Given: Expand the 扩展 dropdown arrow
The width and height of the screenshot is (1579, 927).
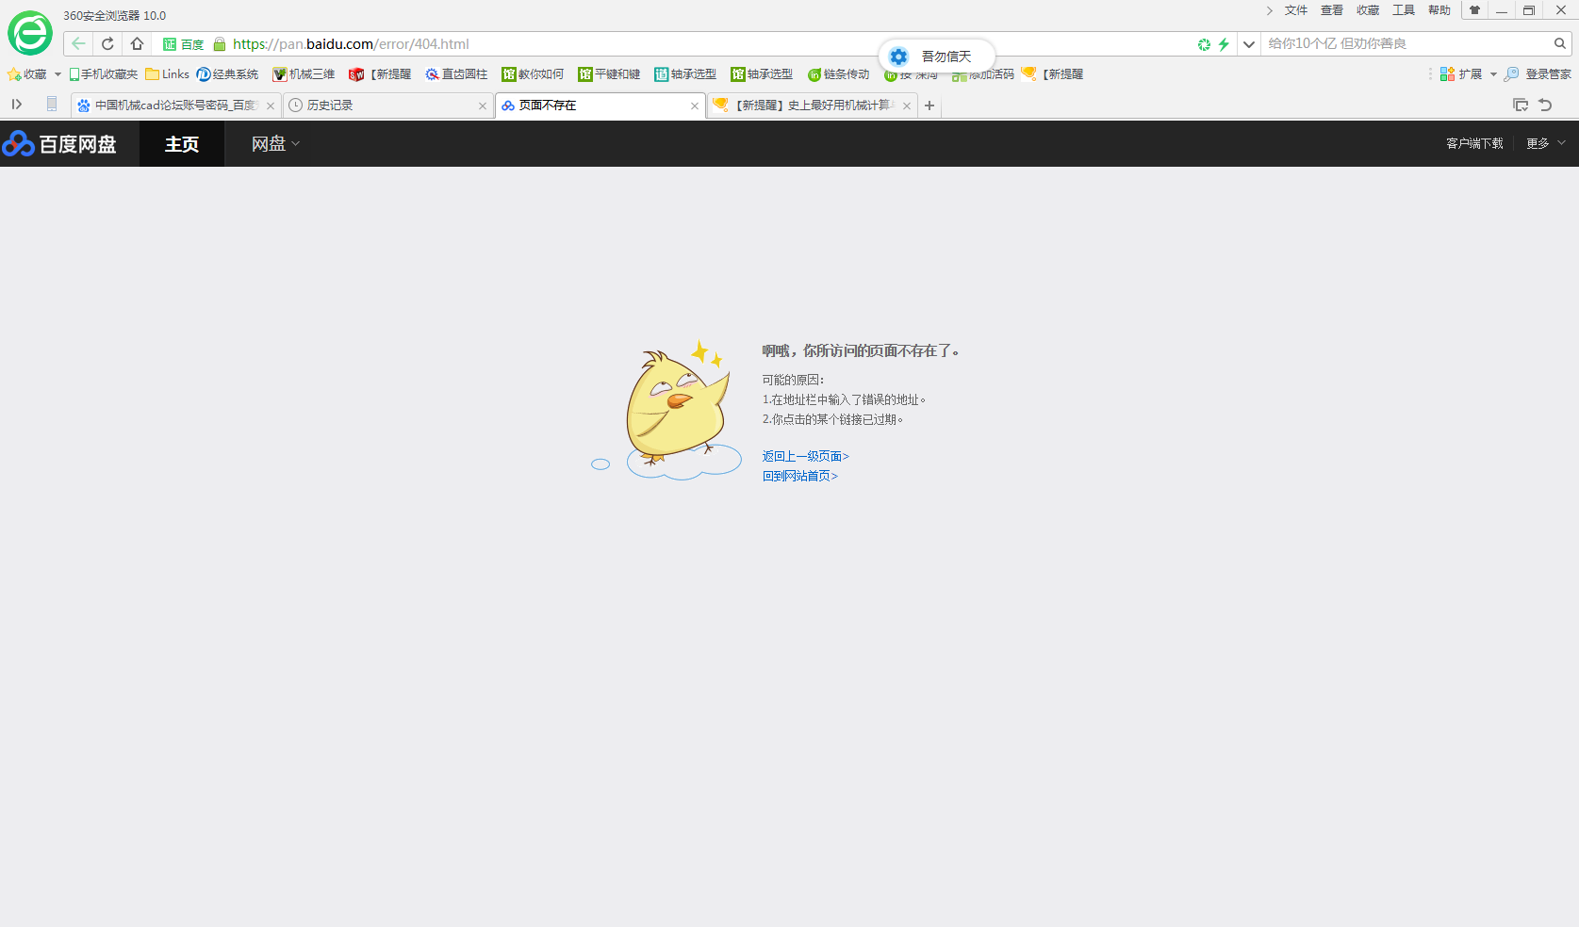Looking at the screenshot, I should point(1493,74).
